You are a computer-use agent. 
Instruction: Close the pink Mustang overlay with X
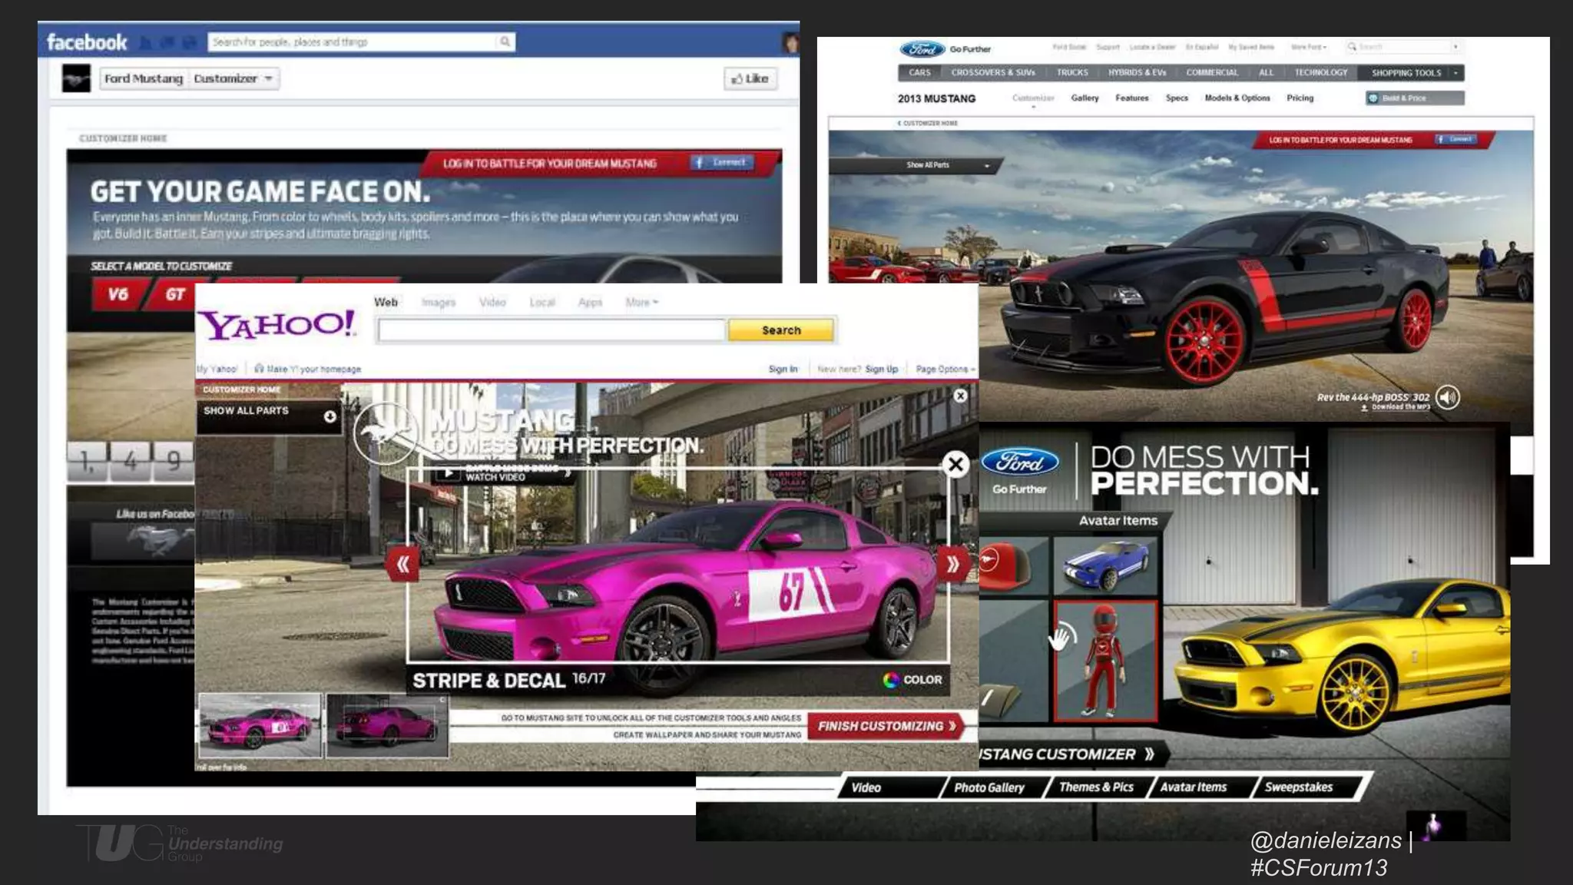955,464
